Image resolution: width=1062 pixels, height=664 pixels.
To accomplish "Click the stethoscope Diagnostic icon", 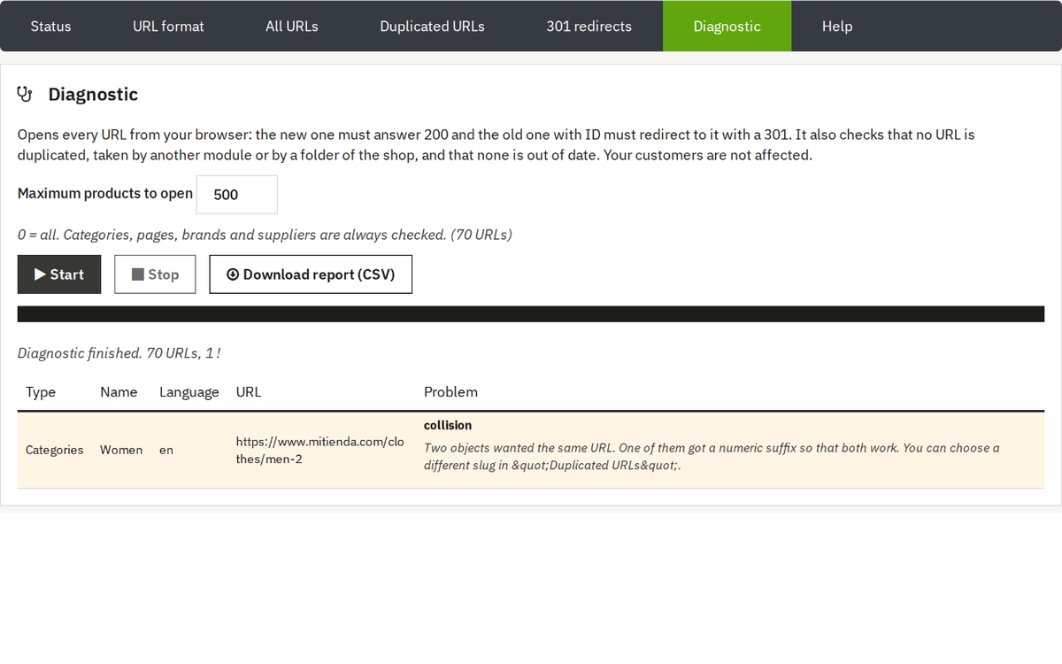I will coord(25,94).
